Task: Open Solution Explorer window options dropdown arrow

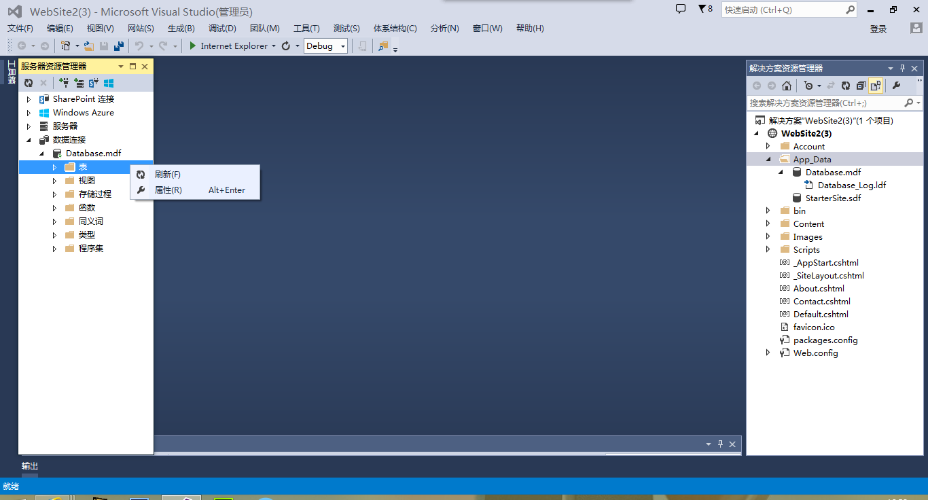Action: pyautogui.click(x=891, y=68)
